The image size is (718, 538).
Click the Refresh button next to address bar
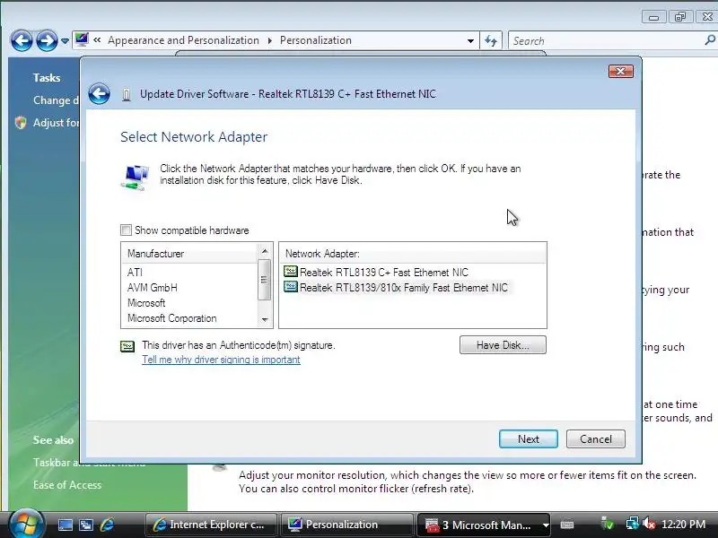coord(491,40)
